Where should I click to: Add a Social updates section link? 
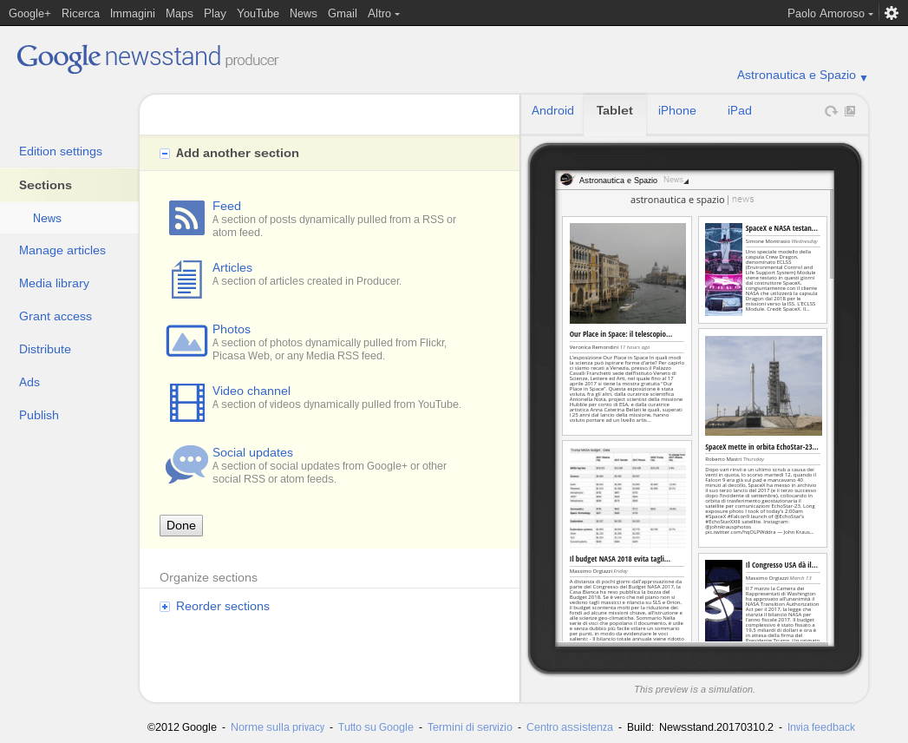(252, 452)
